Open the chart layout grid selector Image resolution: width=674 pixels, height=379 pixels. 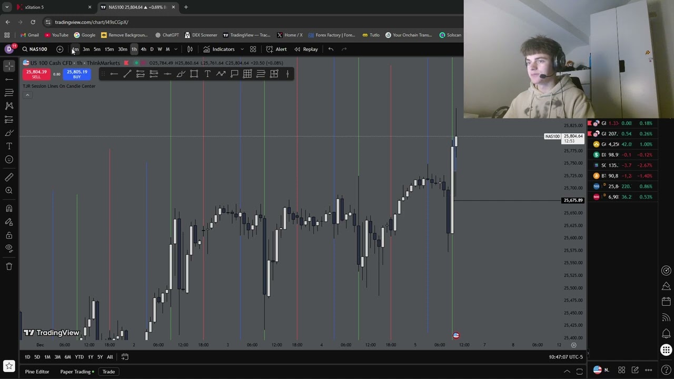253,49
